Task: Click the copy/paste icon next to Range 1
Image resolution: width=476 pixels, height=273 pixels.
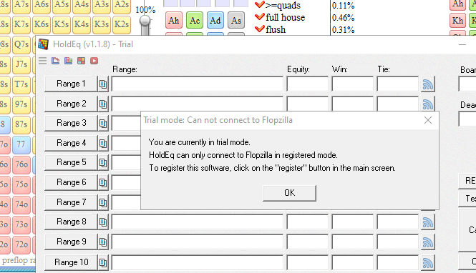Action: point(103,84)
